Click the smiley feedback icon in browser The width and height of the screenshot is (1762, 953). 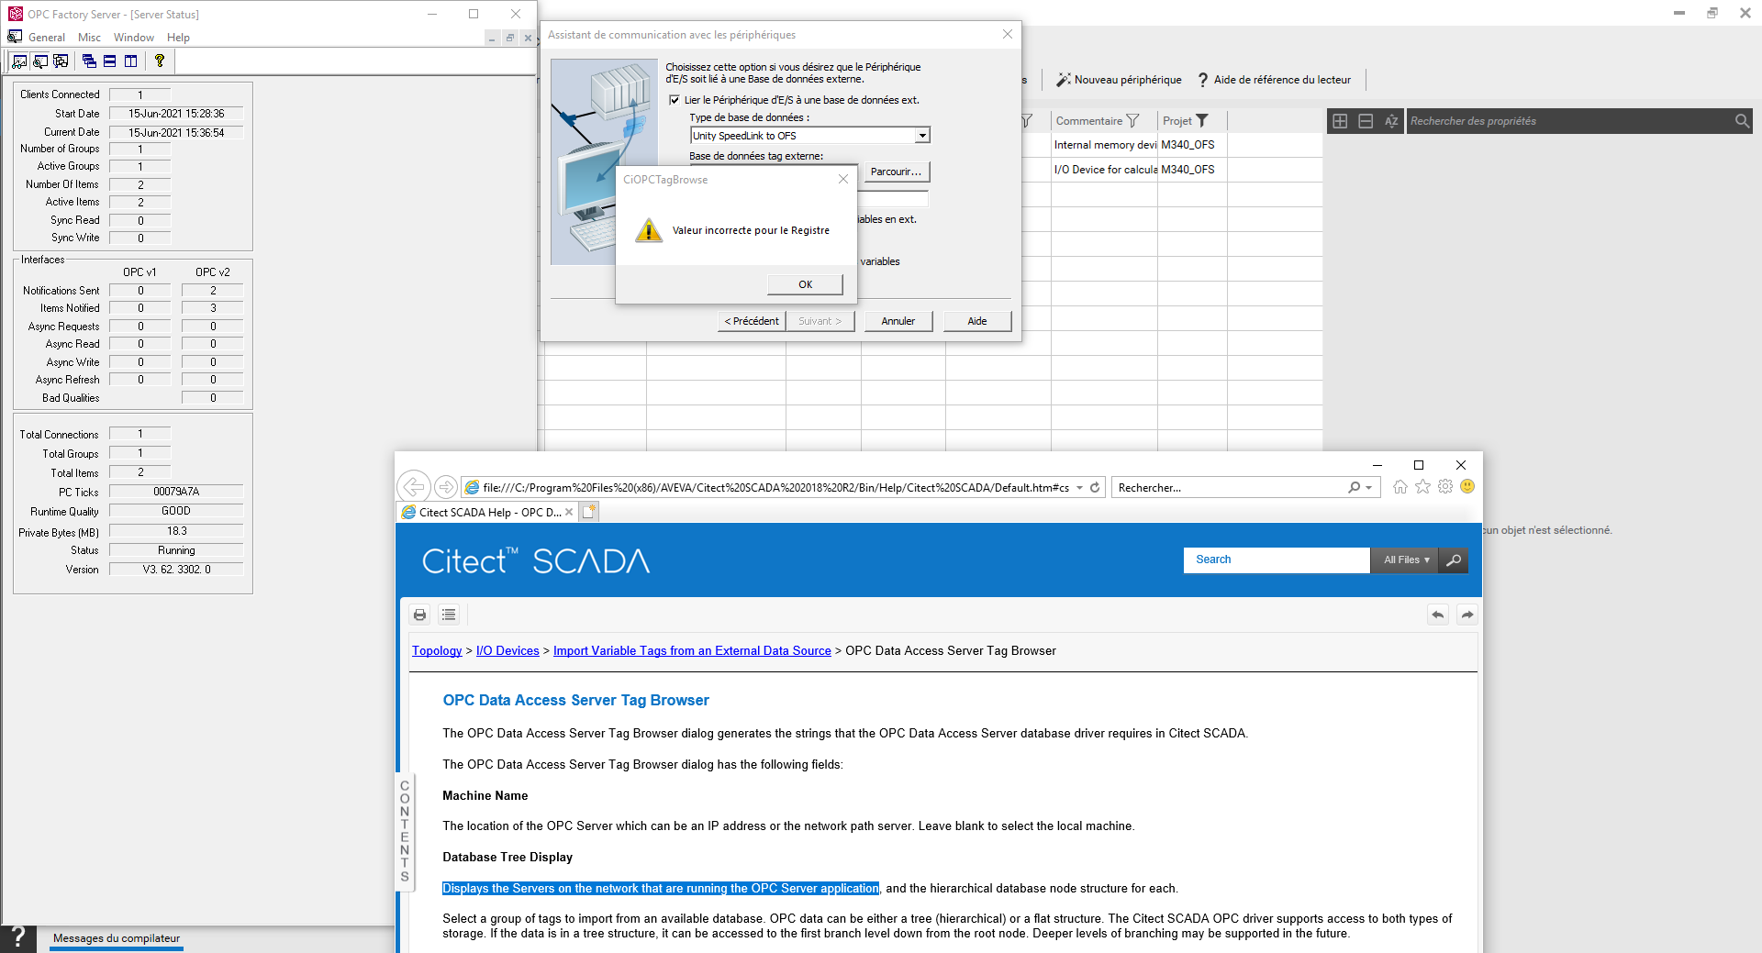[x=1467, y=487]
